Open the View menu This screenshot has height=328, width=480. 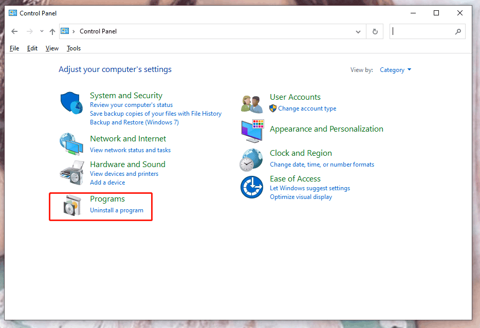[52, 48]
